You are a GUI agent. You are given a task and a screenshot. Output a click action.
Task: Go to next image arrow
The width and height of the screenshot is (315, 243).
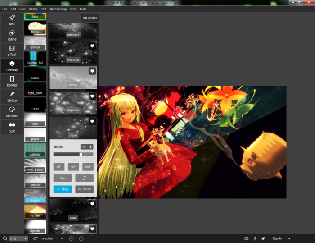coord(81,238)
